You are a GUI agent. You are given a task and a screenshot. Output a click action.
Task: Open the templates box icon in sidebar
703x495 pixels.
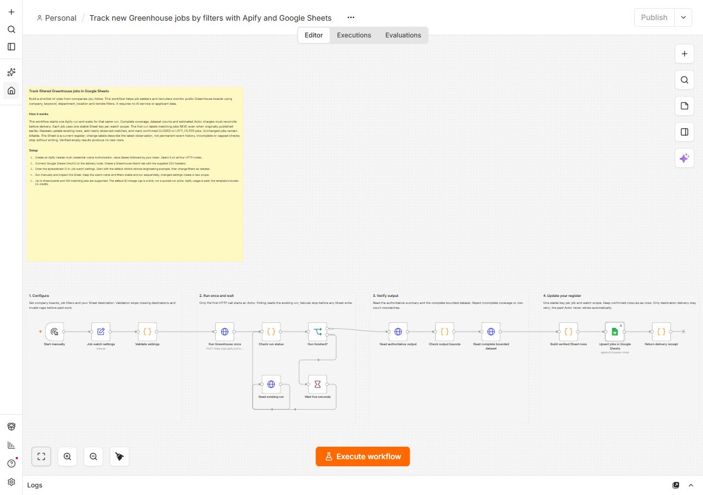pyautogui.click(x=11, y=427)
